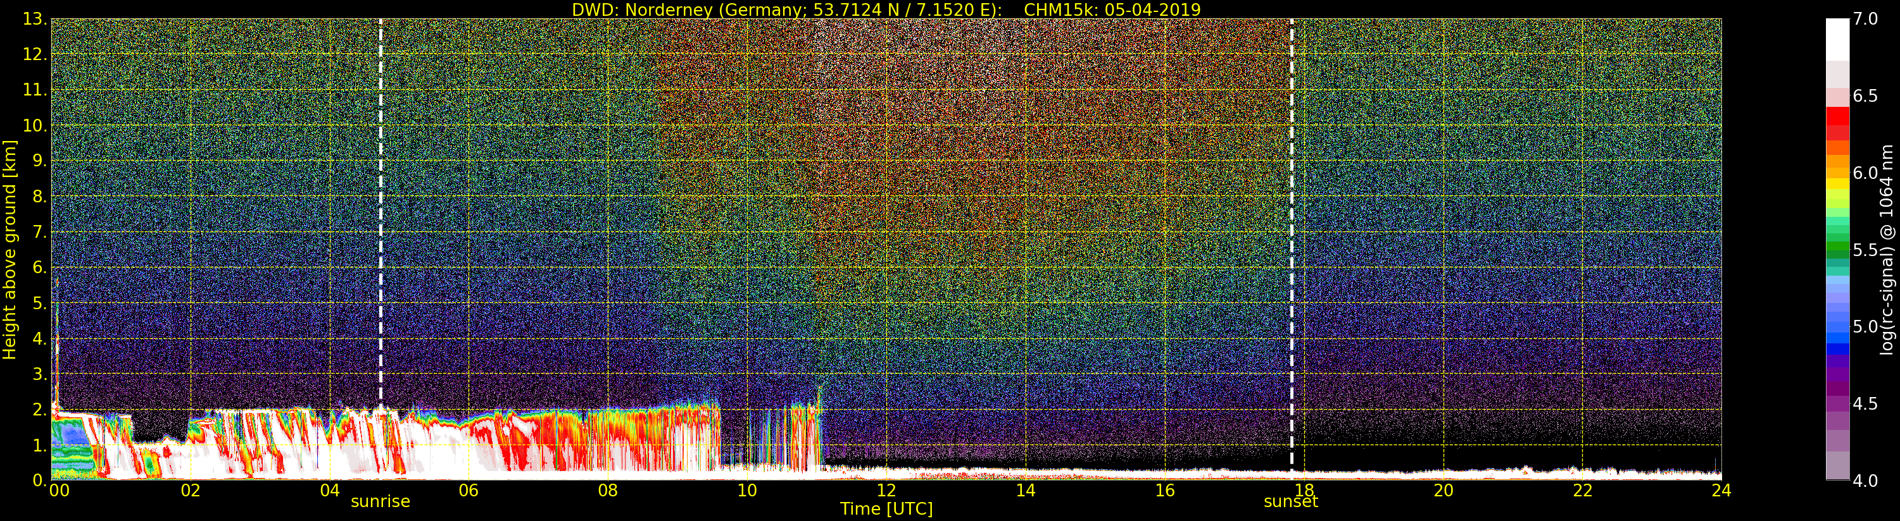Click the '14' time axis tick label
1900x521 pixels.
(x=1025, y=490)
